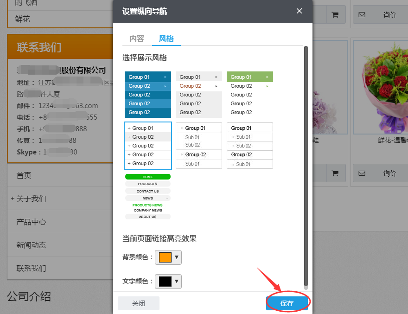Select the blue Group 01 navigation style
Viewport: 408px width, 314px height.
tap(148, 95)
